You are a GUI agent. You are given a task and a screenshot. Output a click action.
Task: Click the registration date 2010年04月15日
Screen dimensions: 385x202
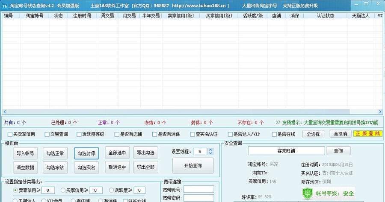click(338, 164)
